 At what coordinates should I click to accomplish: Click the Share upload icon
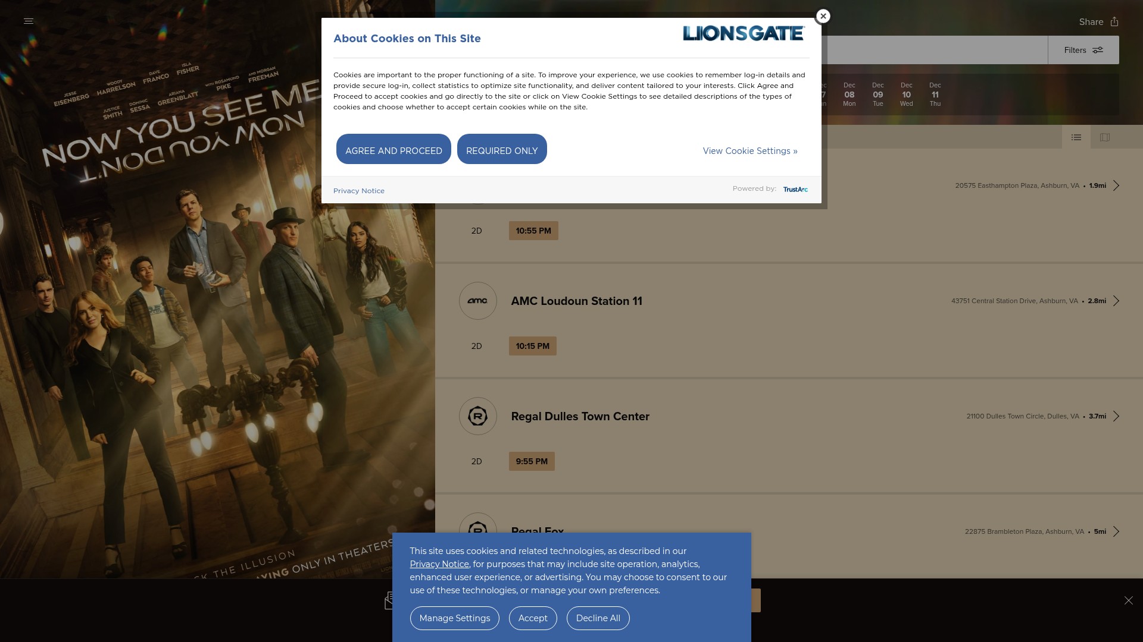tap(1114, 21)
